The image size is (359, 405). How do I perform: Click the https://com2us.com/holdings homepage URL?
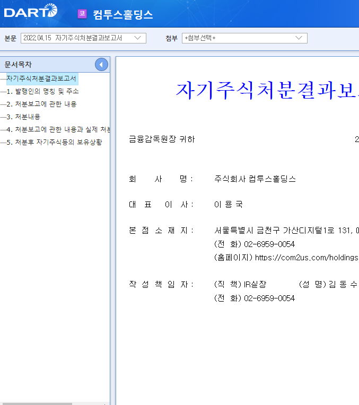(307, 258)
